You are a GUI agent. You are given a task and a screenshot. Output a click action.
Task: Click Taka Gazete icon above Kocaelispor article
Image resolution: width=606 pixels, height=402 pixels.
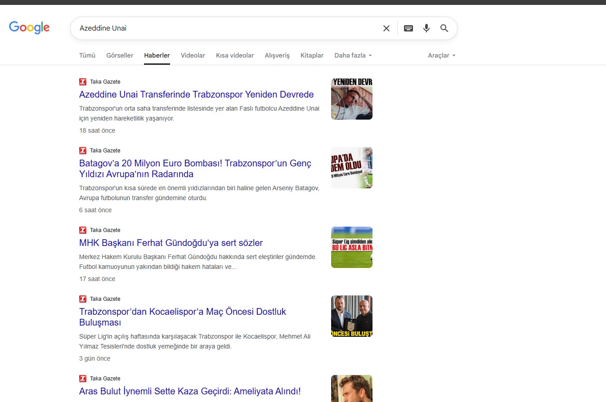pos(83,299)
